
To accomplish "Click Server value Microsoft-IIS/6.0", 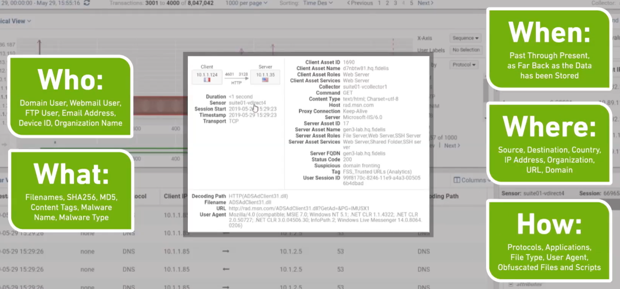I will point(363,118).
